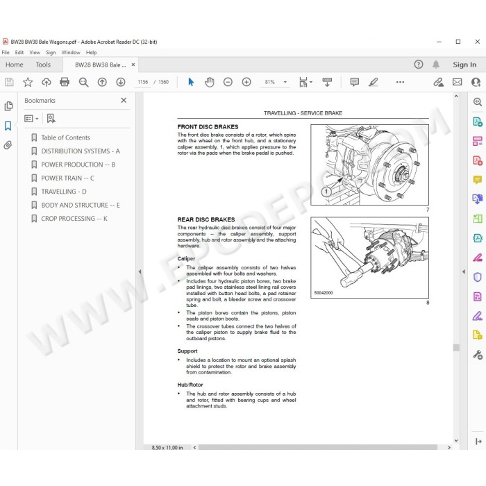Expand the right tools pane button
Image resolution: width=486 pixels, height=486 pixels.
[478, 442]
